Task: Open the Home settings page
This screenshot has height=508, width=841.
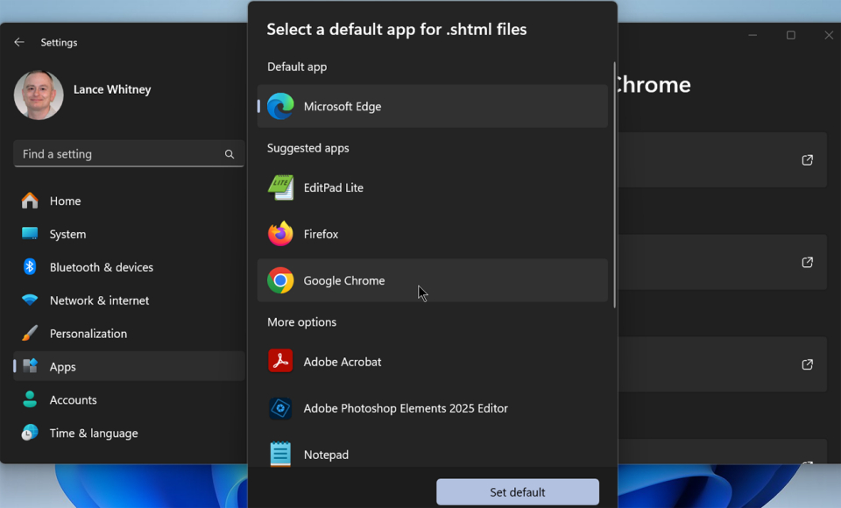Action: (65, 201)
